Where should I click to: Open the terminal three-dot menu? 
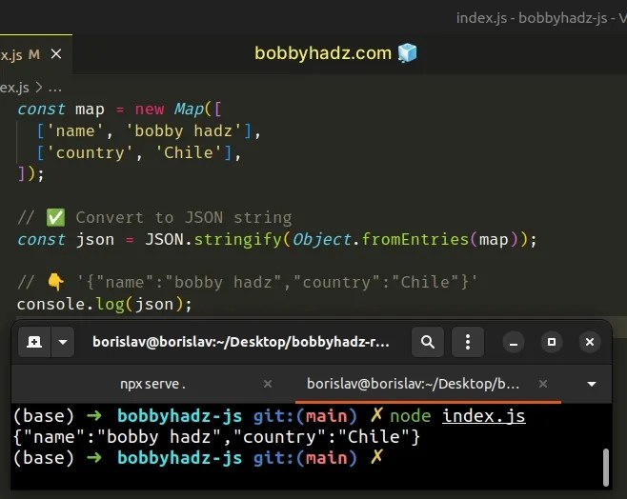(x=468, y=342)
